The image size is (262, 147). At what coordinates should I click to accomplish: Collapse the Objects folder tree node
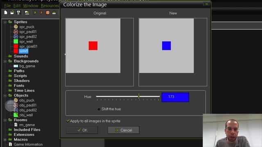pos(5,96)
